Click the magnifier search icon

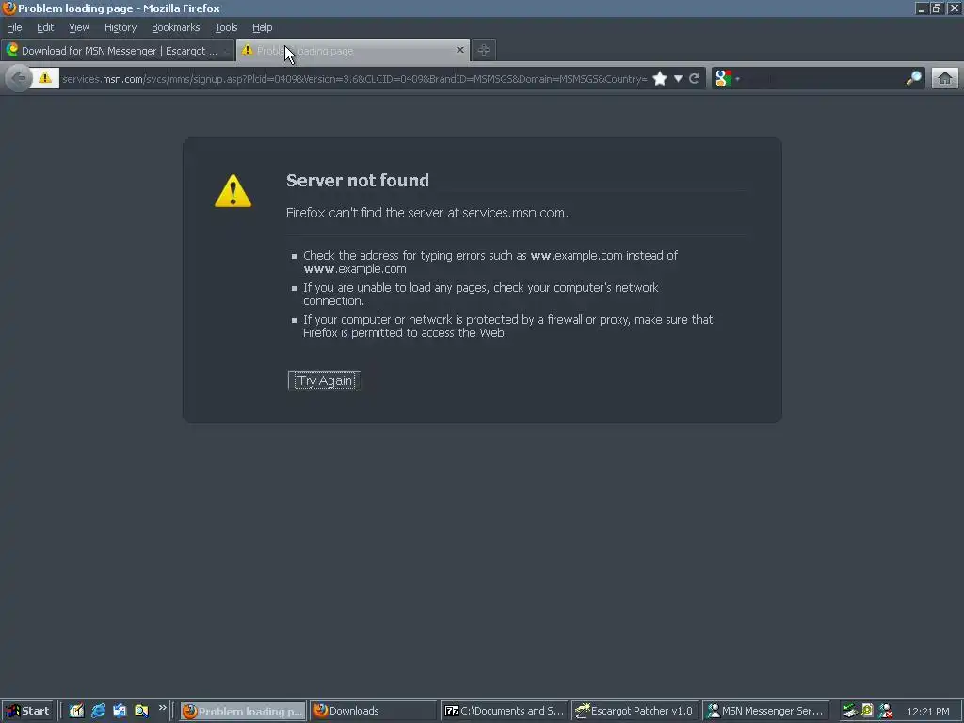click(913, 78)
